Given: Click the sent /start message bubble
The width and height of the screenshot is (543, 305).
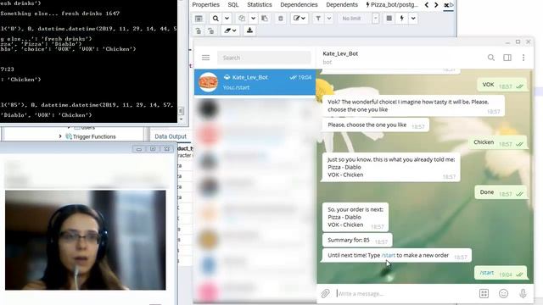Looking at the screenshot, I should (501, 273).
